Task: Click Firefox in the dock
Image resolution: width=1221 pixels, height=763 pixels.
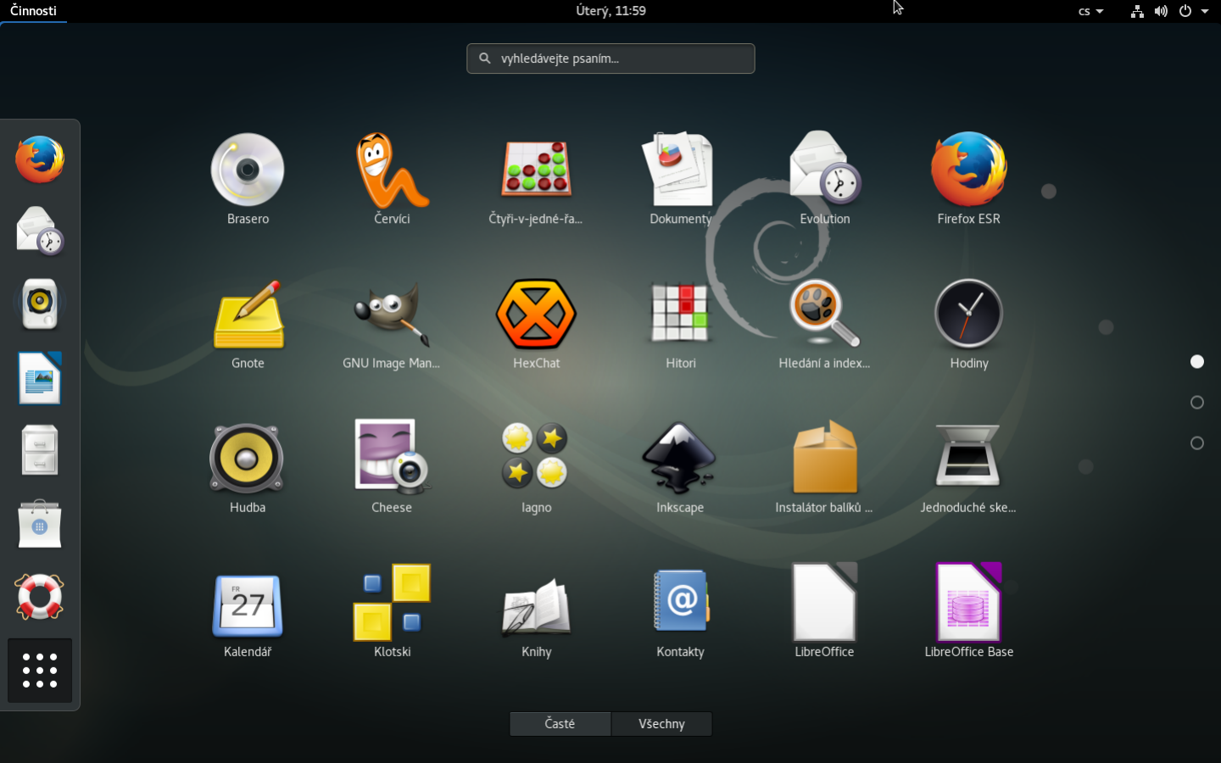Action: [x=40, y=159]
